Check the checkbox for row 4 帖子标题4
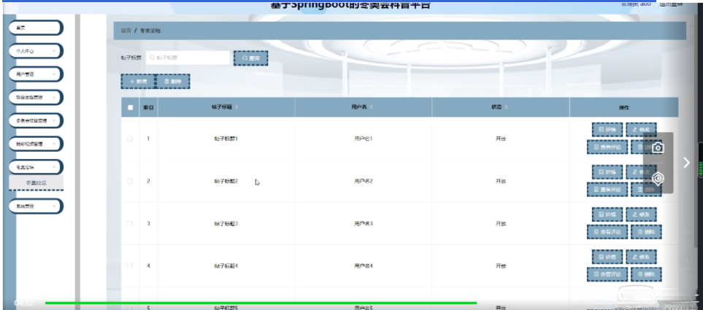Viewport: 703px width, 310px height. (x=130, y=266)
